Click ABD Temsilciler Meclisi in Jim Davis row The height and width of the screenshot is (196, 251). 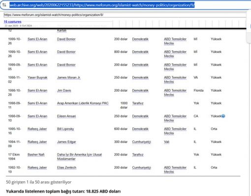(175, 93)
